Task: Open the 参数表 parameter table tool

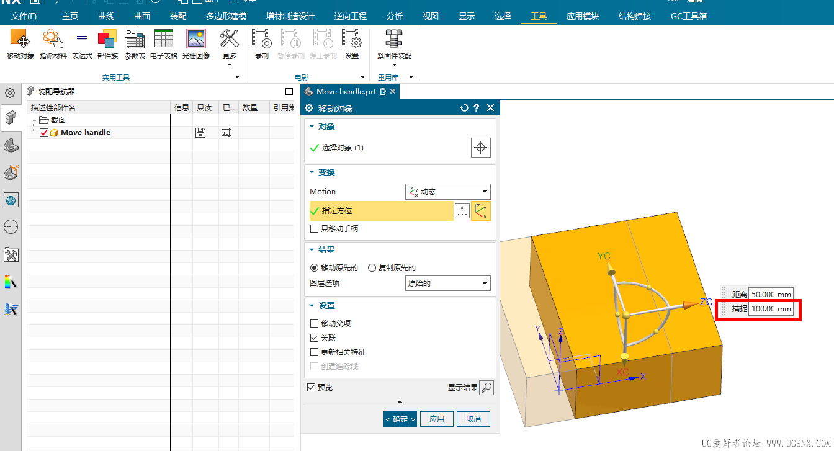Action: coord(135,44)
